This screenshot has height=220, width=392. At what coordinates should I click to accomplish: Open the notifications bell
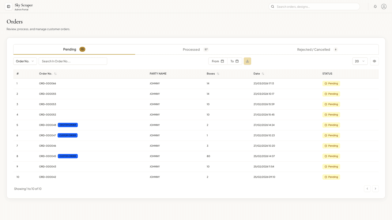(x=375, y=6)
